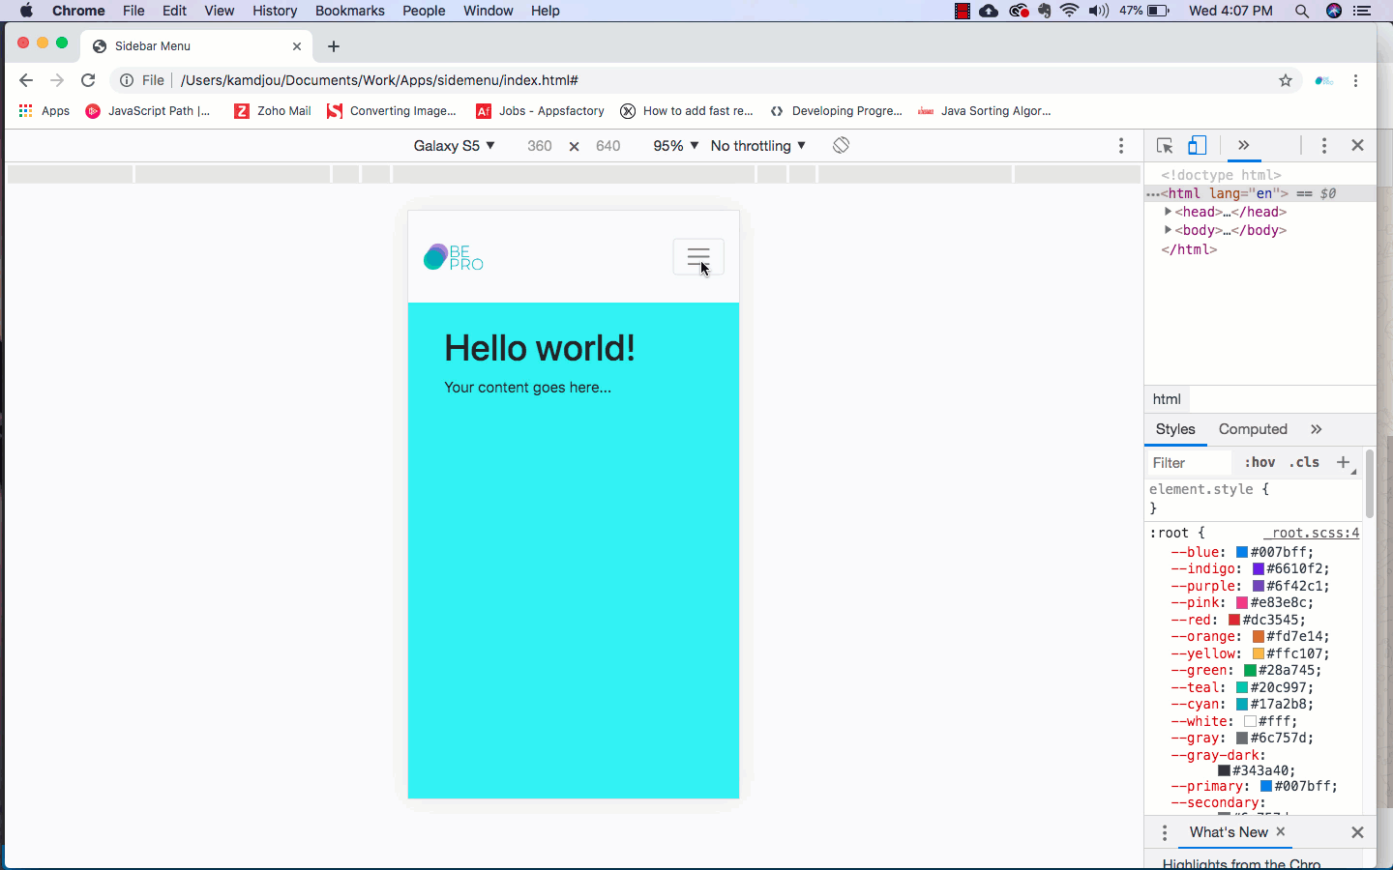Click the hamburger menu button on page
Screen dimensions: 1393x870
click(x=697, y=257)
